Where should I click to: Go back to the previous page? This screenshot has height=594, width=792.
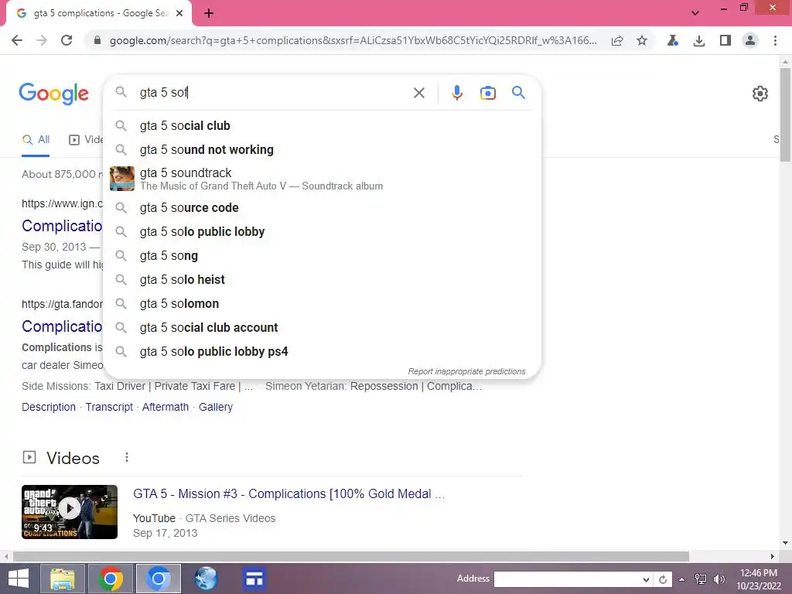17,40
